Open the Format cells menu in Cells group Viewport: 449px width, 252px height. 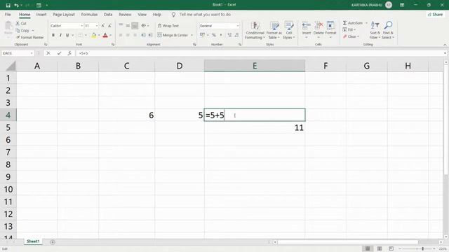coord(330,29)
